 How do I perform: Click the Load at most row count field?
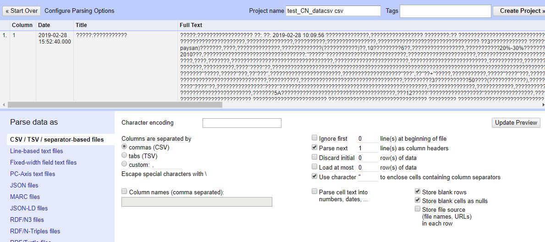(x=368, y=167)
